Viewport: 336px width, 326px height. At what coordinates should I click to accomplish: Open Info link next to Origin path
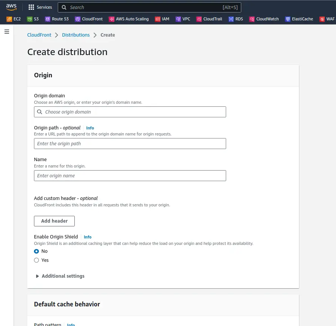(x=90, y=128)
